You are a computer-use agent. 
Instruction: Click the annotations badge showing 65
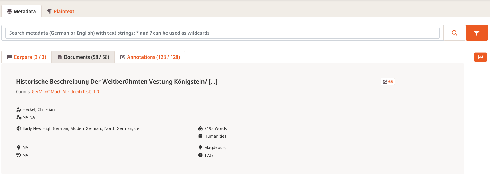click(x=388, y=82)
